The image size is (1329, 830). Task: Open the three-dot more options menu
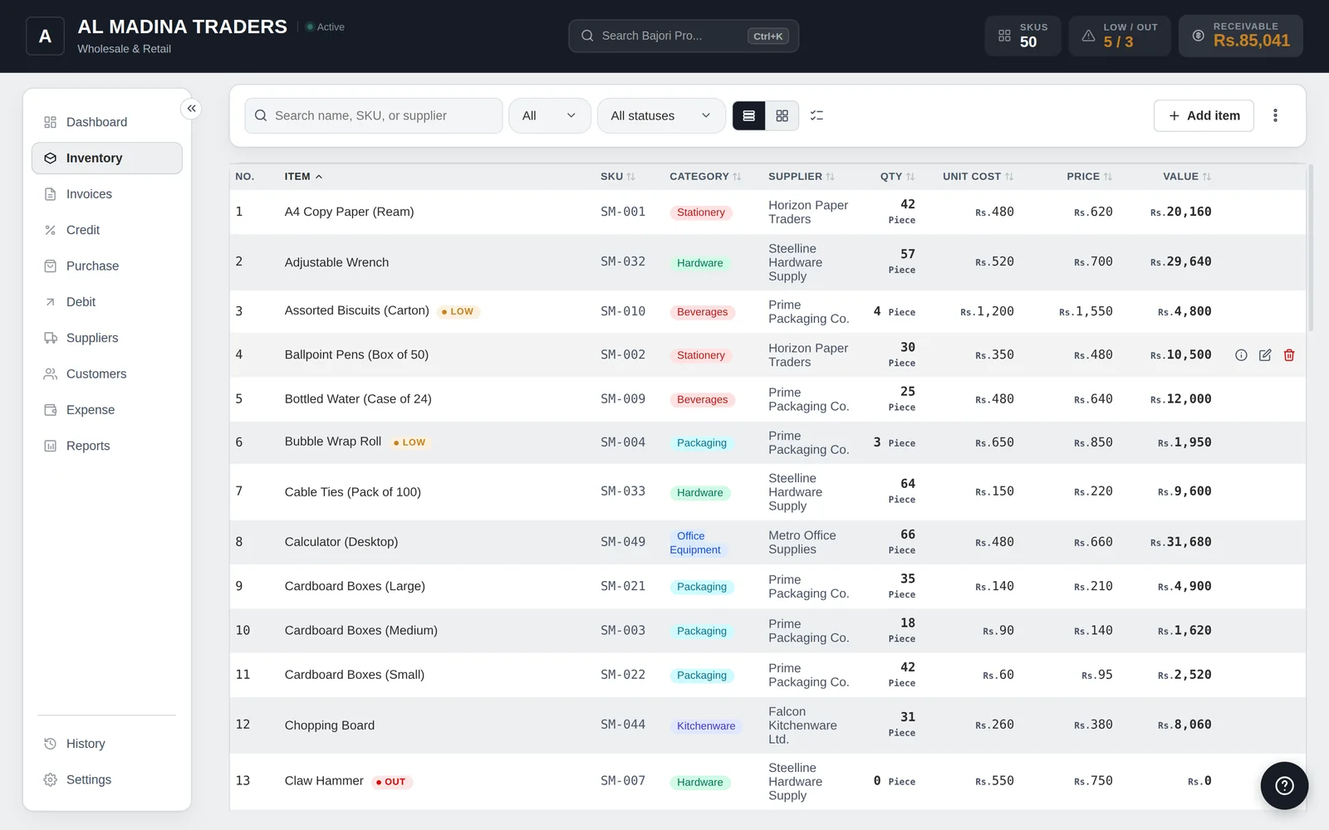point(1275,116)
